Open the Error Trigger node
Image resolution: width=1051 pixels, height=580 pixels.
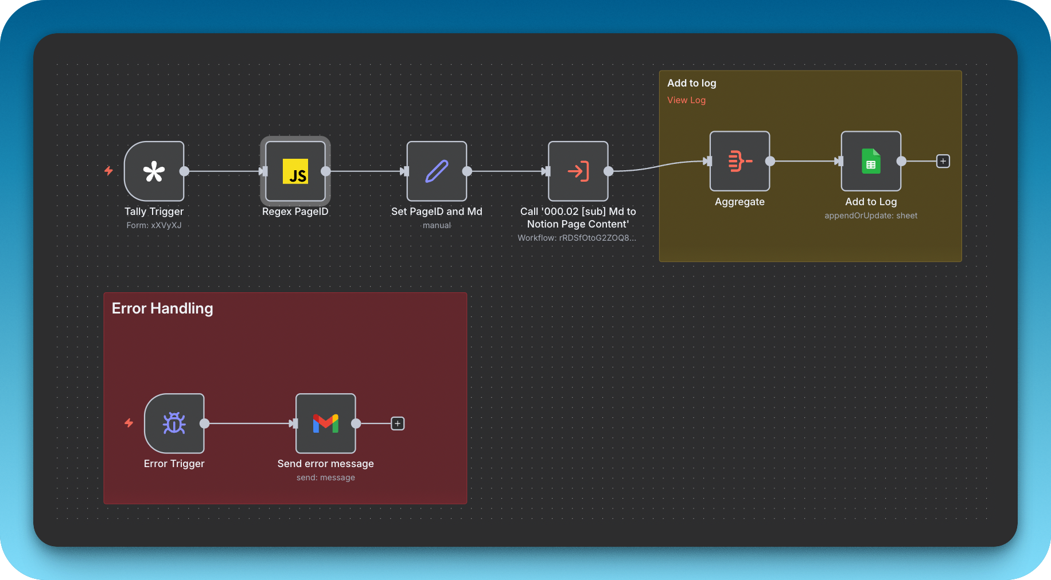pos(174,424)
